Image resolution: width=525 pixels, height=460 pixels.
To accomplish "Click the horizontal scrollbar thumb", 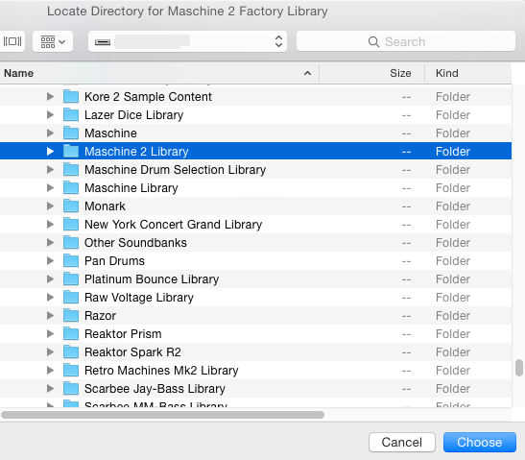I will coord(163,415).
